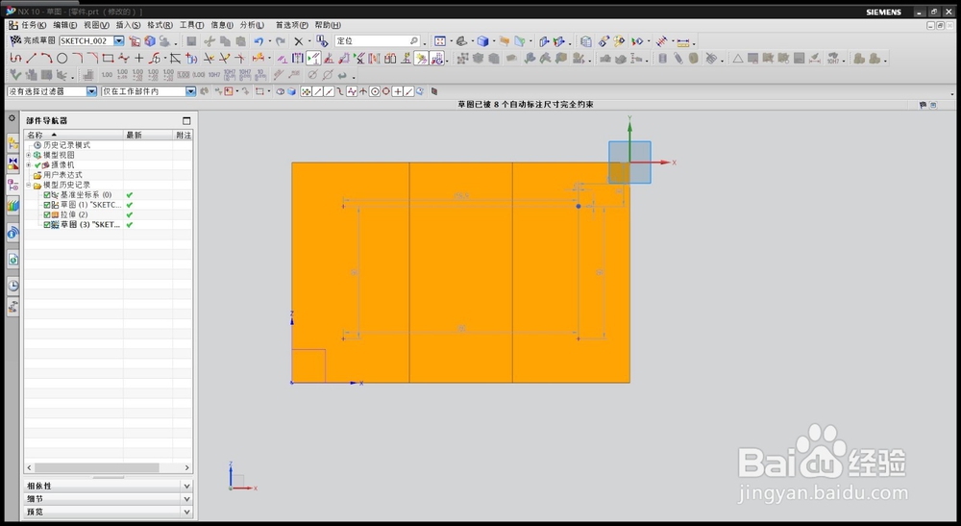Image resolution: width=961 pixels, height=526 pixels.
Task: Toggle Create Inferred Constraints icon
Action: (421, 59)
